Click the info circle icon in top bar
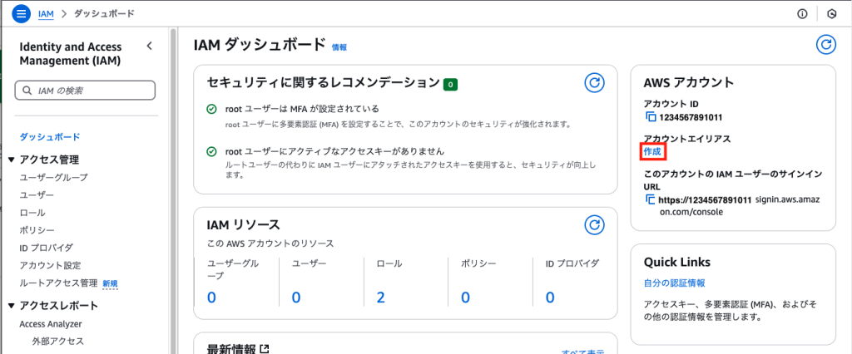852x354 pixels. point(802,14)
